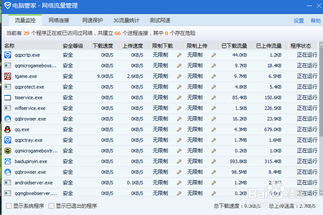Click the tsservice.exe window icon
The image size is (323, 215).
click(8, 97)
